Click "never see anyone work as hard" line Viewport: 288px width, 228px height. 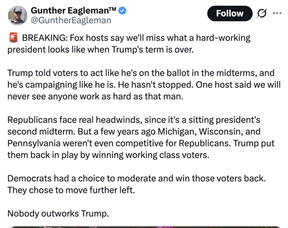(95, 96)
